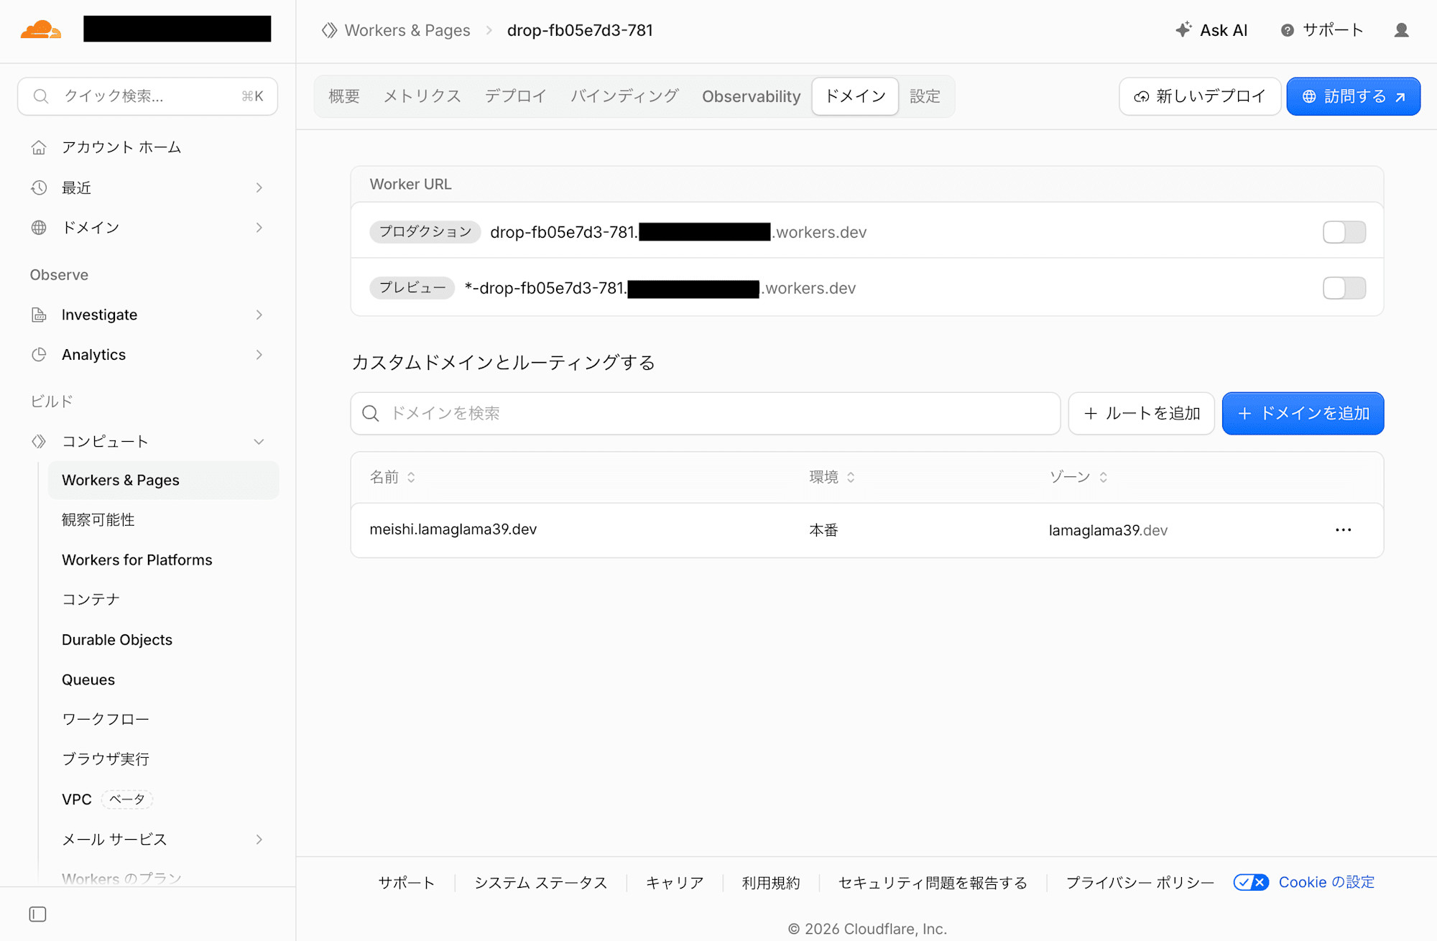Sort table by 名前 column
Image resolution: width=1437 pixels, height=941 pixels.
pos(392,477)
